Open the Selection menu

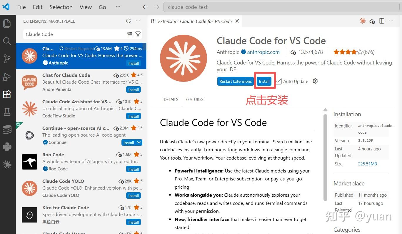click(x=61, y=7)
